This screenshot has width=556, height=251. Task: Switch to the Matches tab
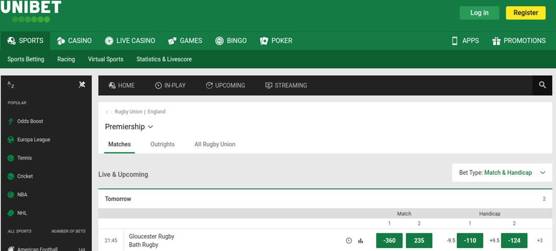119,144
